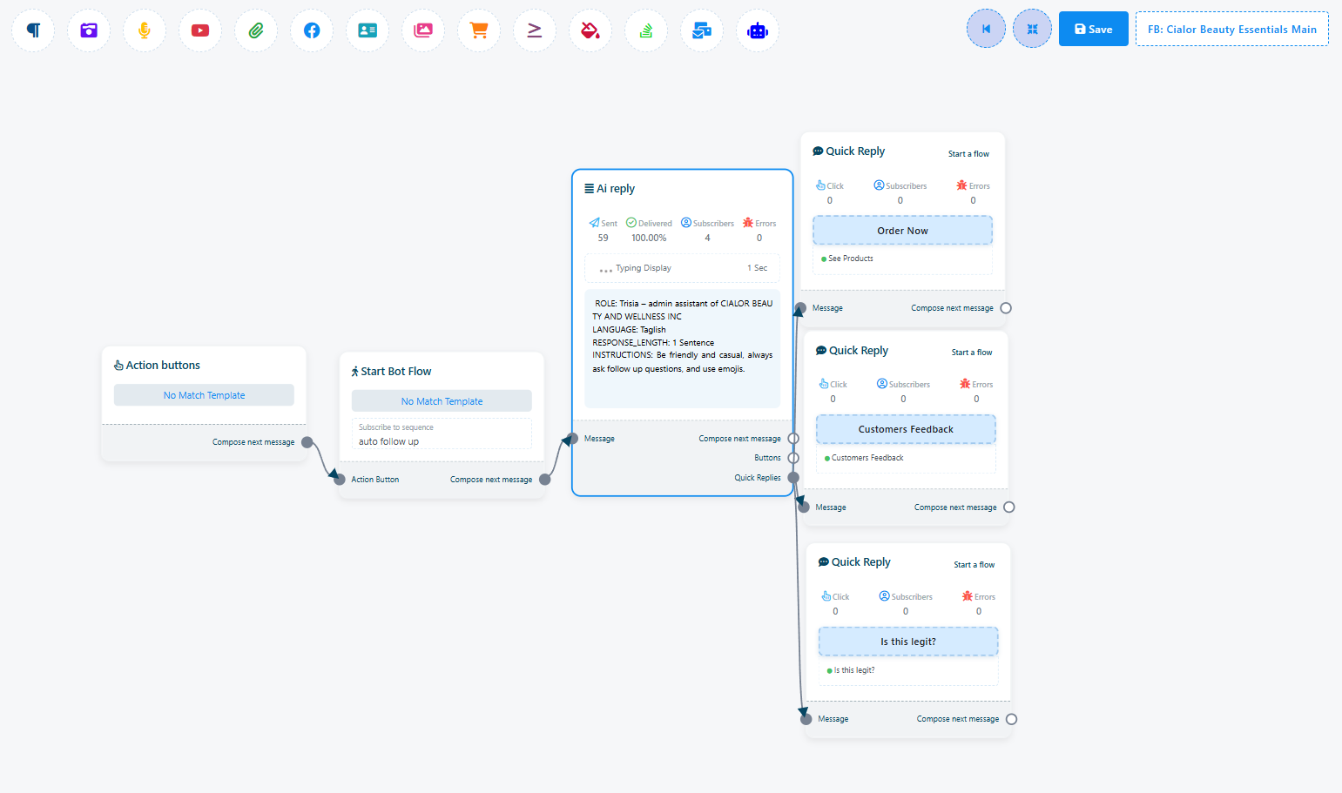Click the Start Bot Flow node title

pyautogui.click(x=391, y=371)
